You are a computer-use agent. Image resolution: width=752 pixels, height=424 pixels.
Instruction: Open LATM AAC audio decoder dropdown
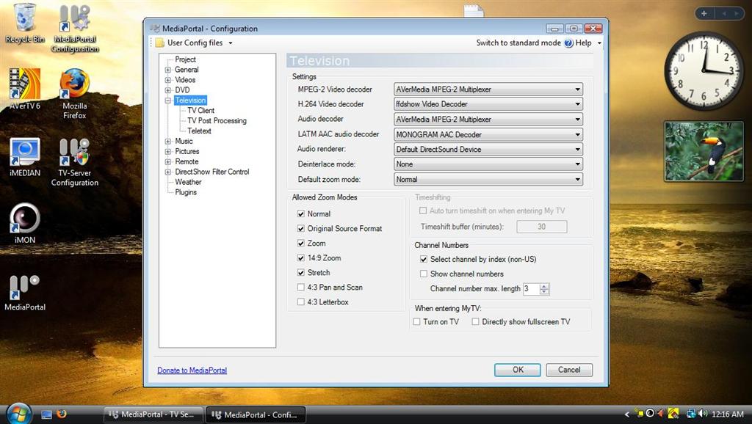[488, 135]
